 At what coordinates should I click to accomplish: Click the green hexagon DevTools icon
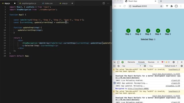click(x=122, y=62)
